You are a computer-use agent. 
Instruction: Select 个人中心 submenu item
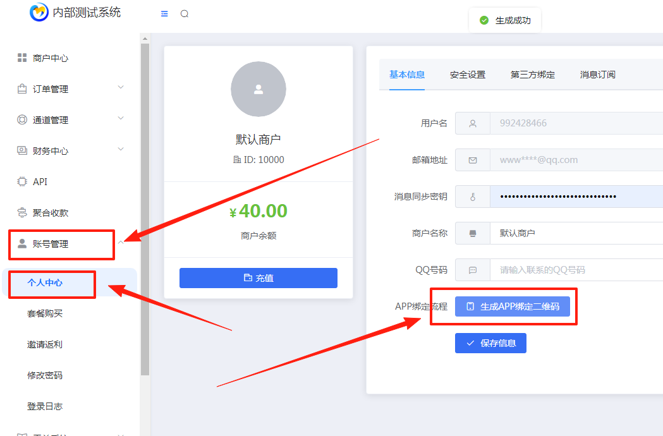[70, 282]
